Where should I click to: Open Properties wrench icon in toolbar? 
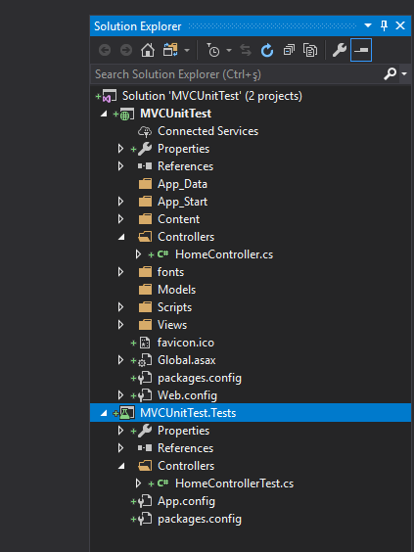(340, 50)
